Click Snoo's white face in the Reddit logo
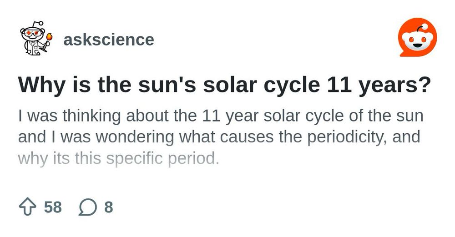455x237 pixels. click(417, 43)
